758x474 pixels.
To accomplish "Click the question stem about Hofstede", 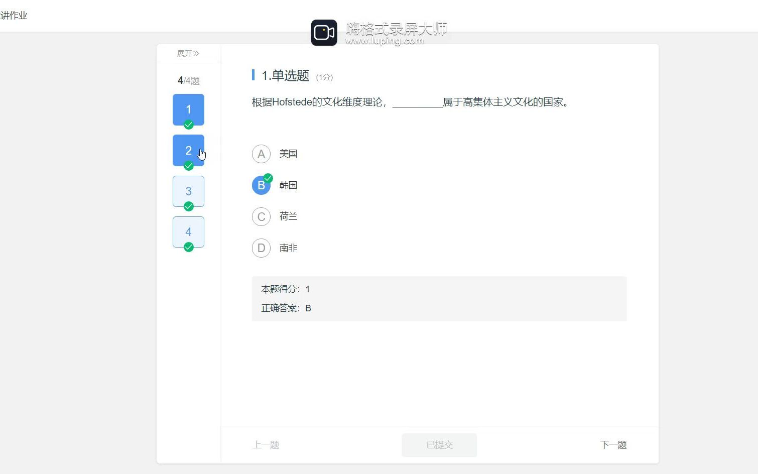I will click(411, 102).
